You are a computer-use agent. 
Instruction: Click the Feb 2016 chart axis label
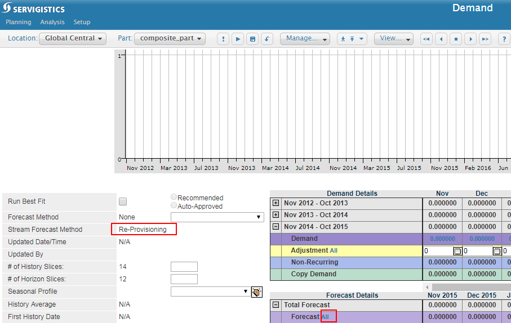[478, 168]
